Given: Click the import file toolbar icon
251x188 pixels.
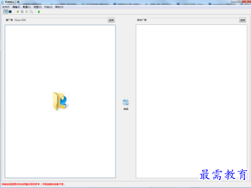Looking at the screenshot, I should tap(18, 12).
